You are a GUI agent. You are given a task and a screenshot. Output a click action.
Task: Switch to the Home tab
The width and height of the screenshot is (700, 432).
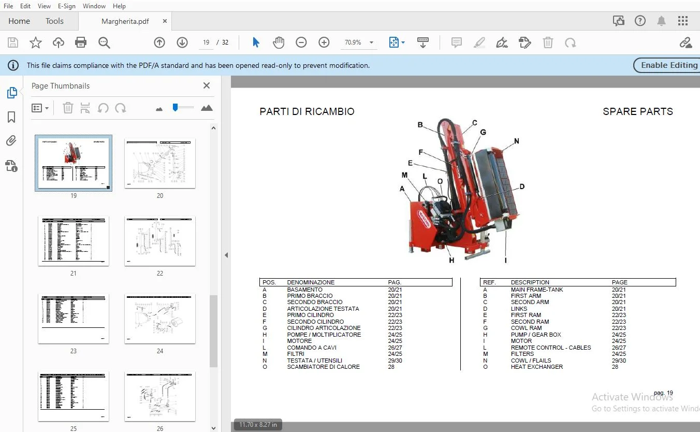pyautogui.click(x=19, y=21)
